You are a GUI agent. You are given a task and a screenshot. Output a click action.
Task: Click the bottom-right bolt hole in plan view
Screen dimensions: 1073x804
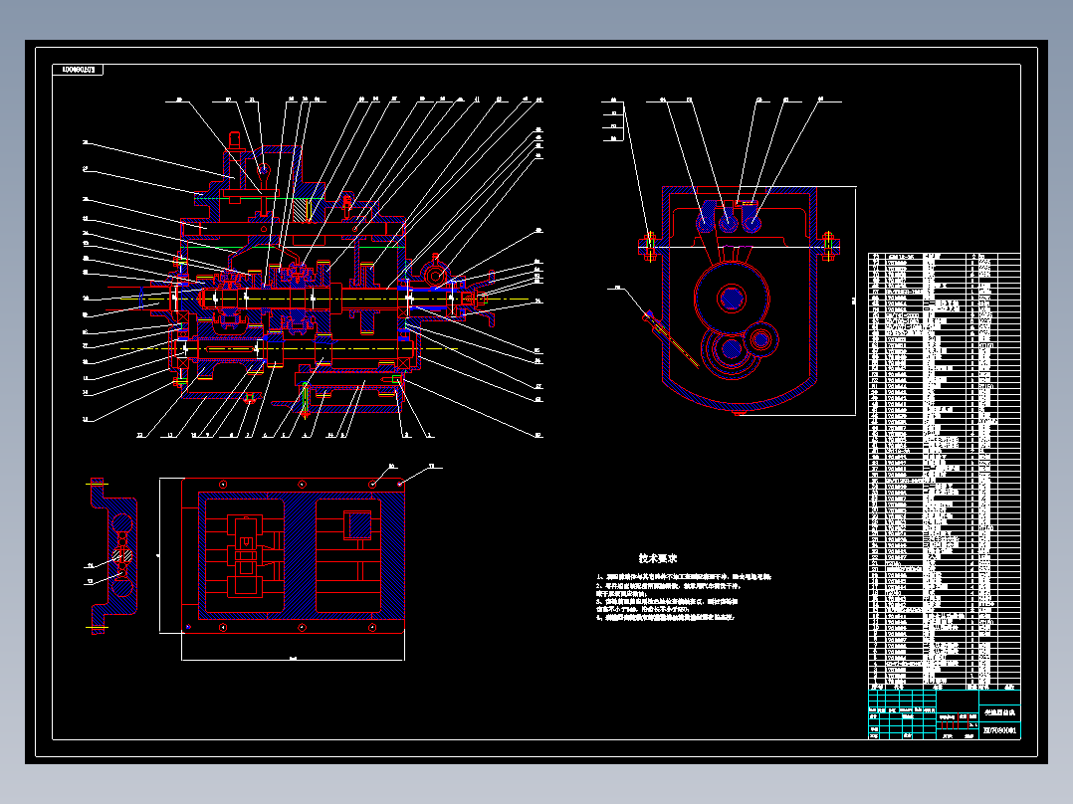pyautogui.click(x=372, y=627)
